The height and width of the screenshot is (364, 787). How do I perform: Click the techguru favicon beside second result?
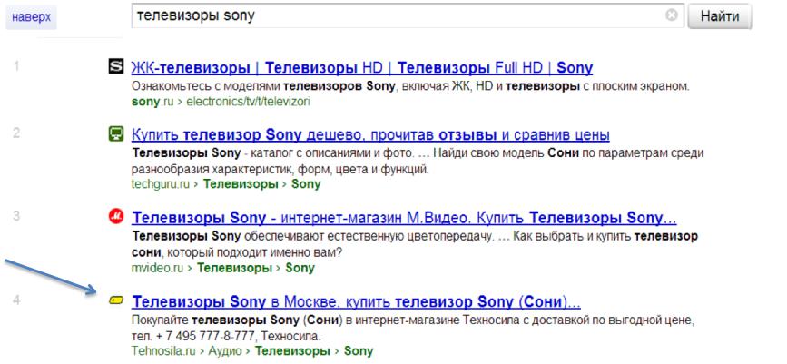[115, 134]
